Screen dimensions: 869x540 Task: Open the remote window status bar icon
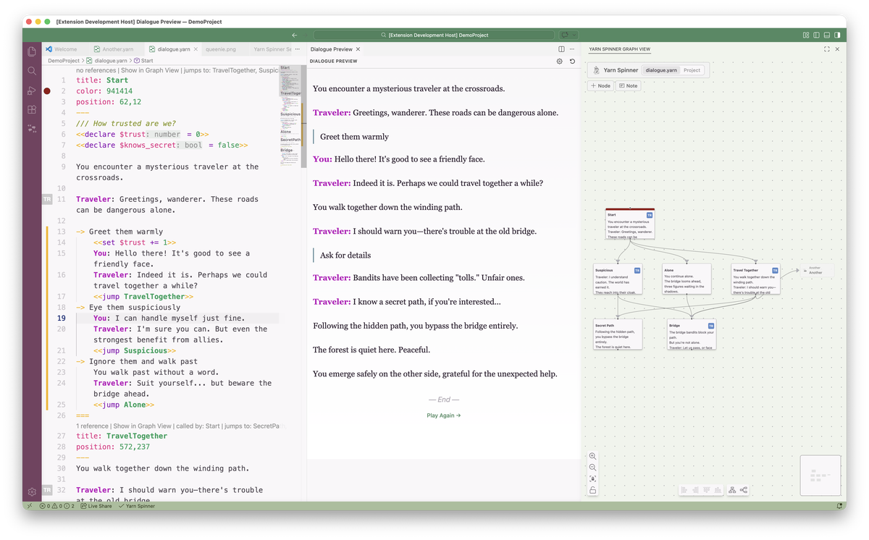point(29,506)
